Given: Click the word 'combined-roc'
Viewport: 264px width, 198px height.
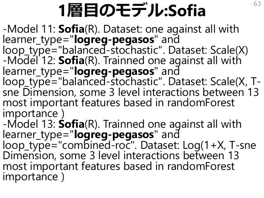Looking at the screenshot, I should [96, 145].
